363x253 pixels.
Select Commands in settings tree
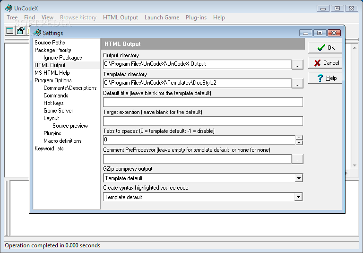click(x=56, y=96)
